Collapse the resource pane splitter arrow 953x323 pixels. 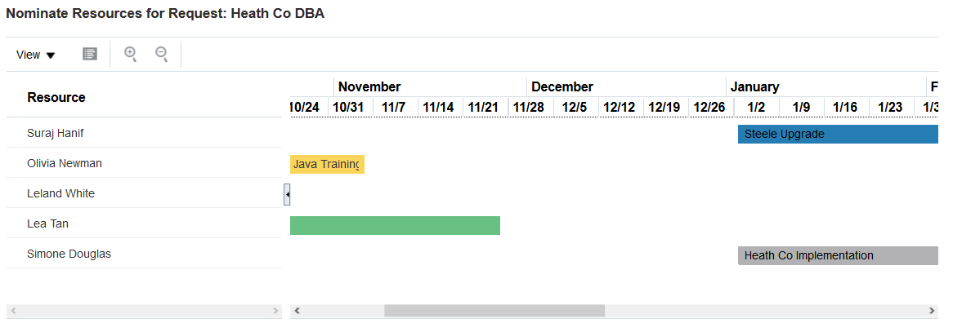[x=287, y=194]
